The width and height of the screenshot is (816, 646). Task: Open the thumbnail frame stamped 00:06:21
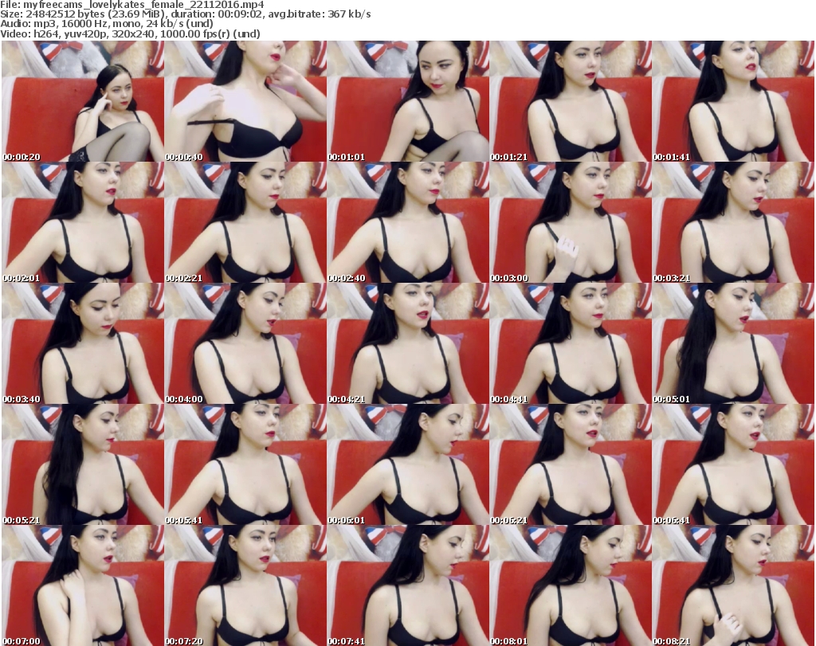coord(571,464)
